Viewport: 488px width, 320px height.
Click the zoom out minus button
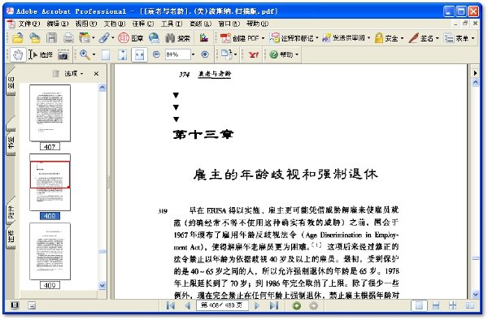coord(156,54)
